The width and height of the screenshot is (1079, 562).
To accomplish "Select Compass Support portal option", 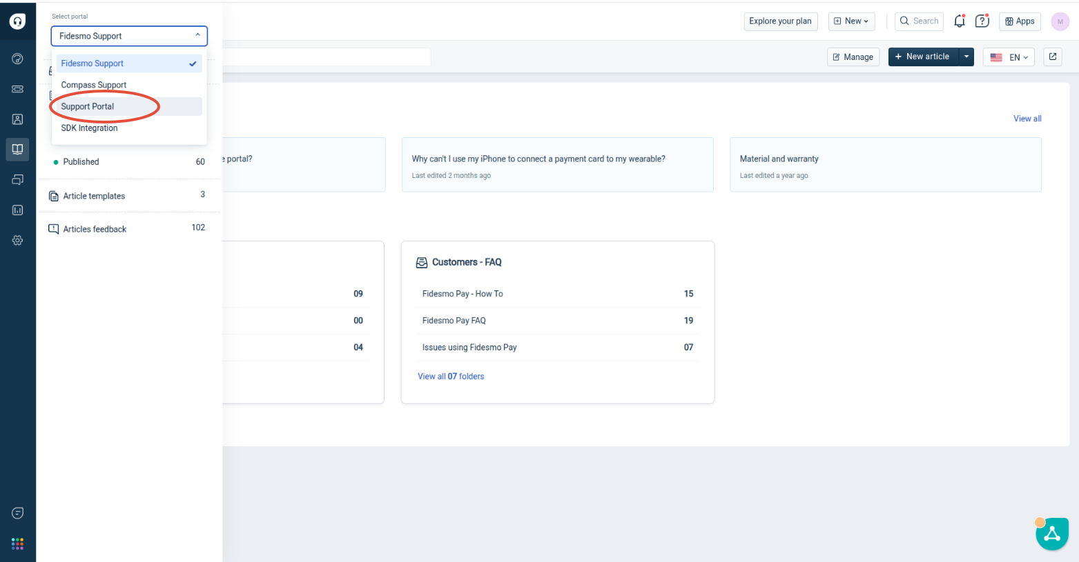I will (x=129, y=85).
